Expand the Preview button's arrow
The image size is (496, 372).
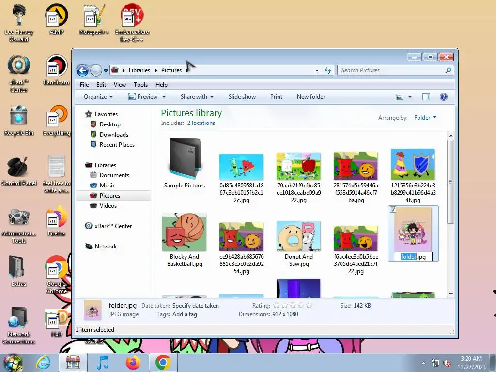pos(164,97)
